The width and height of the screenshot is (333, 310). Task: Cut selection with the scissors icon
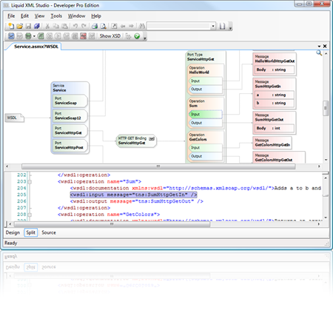pyautogui.click(x=47, y=26)
